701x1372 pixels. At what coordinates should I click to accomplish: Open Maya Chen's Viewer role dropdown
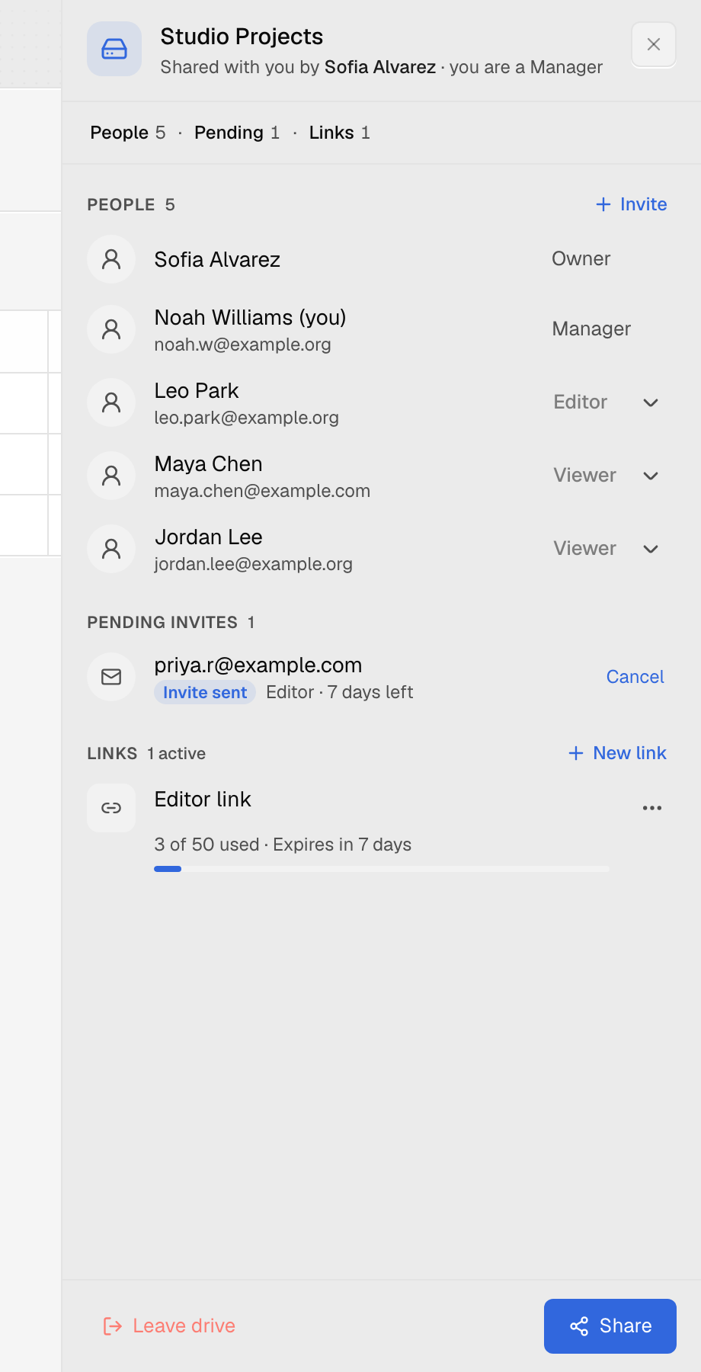pos(607,476)
